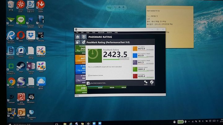Open the Tests menu
The width and height of the screenshot is (223, 125).
94,32
